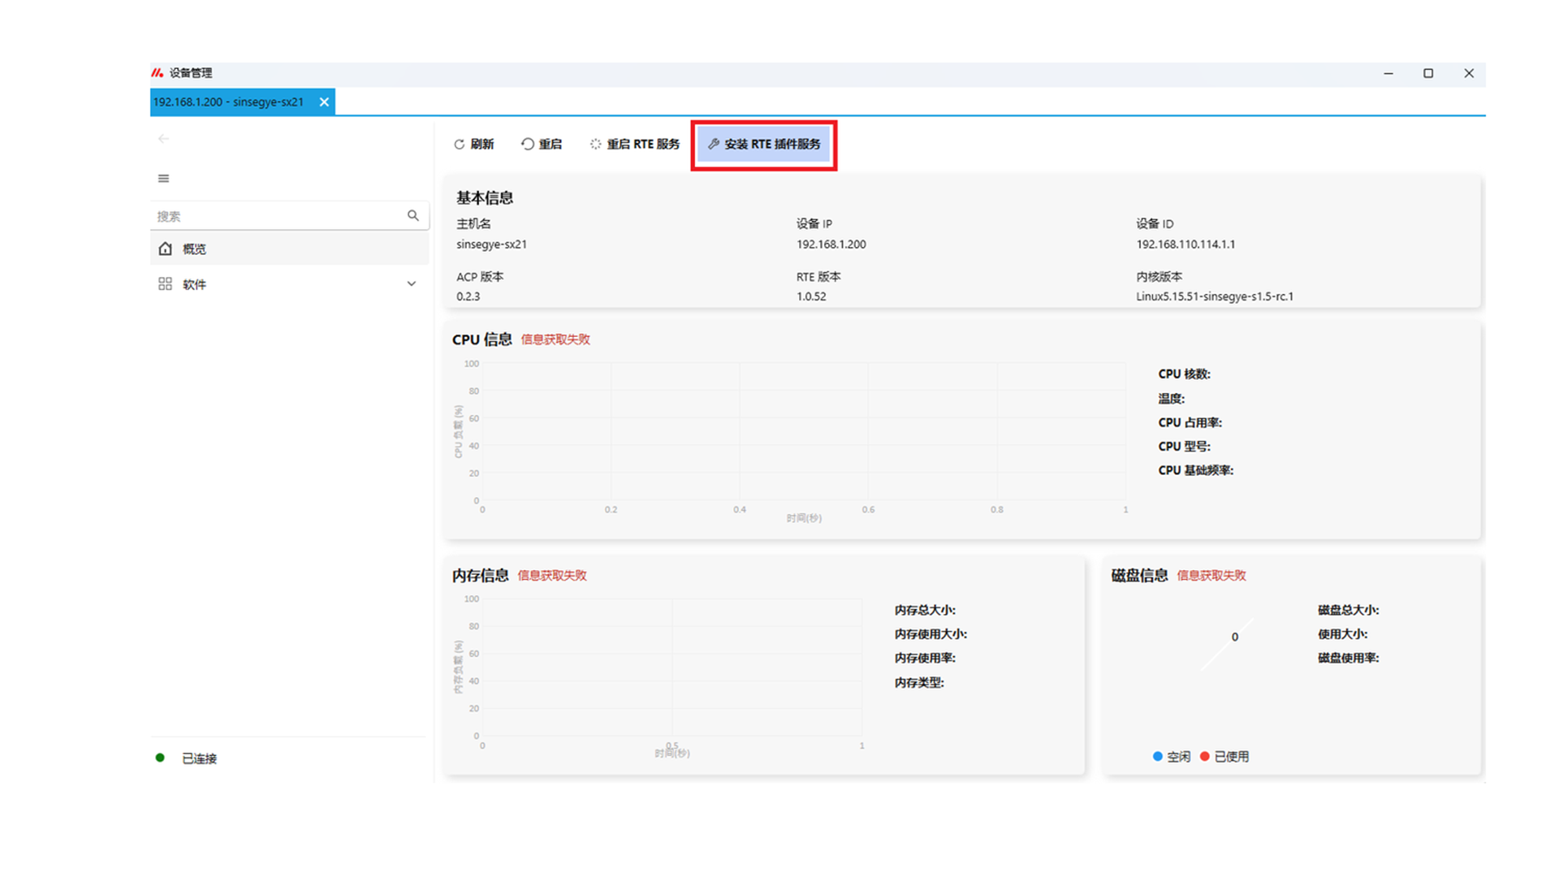
Task: Click the wrench icon for 安装 RTE 插件服务
Action: 714,144
